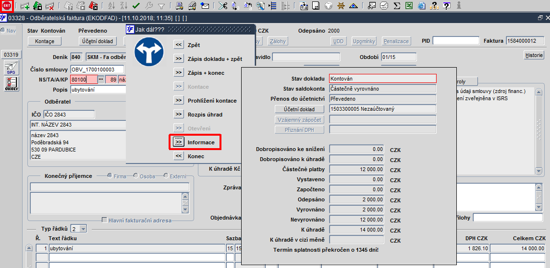Click the green checkmark save icon
The image size is (550, 268).
[x=136, y=6]
